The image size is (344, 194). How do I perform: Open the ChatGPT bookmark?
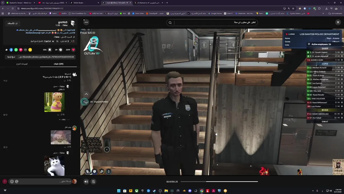[x=228, y=13]
